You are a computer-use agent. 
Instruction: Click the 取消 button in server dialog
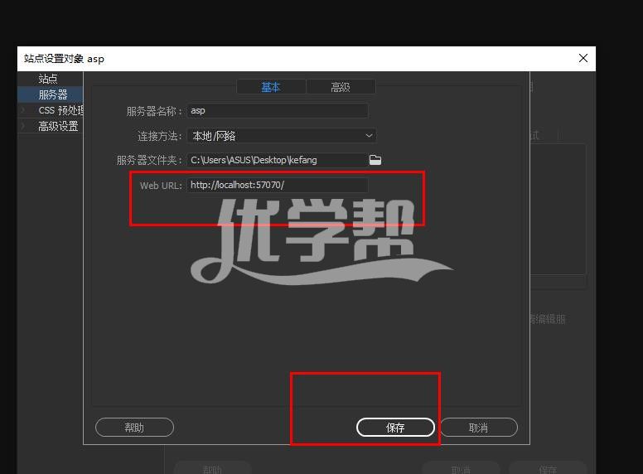click(x=478, y=428)
